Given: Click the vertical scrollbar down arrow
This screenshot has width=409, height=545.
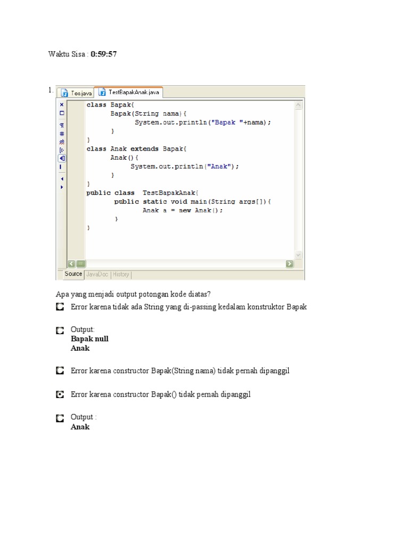Looking at the screenshot, I should 298,255.
